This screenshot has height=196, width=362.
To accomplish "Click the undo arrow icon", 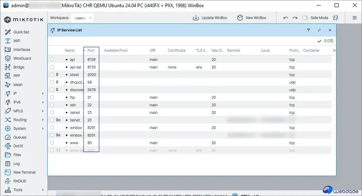I will (286, 18).
